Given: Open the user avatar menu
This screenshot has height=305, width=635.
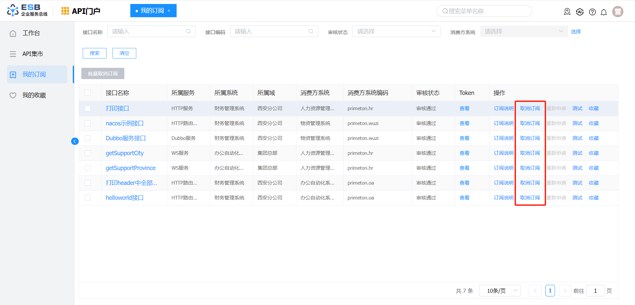Looking at the screenshot, I should (617, 12).
